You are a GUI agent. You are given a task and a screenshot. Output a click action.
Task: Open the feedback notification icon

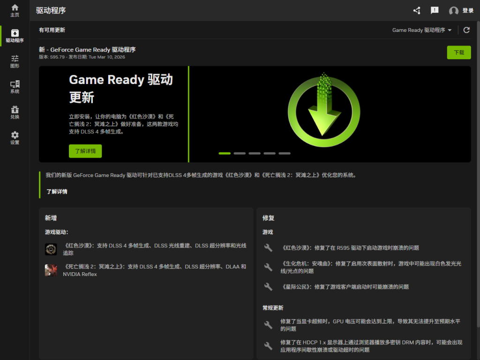435,10
